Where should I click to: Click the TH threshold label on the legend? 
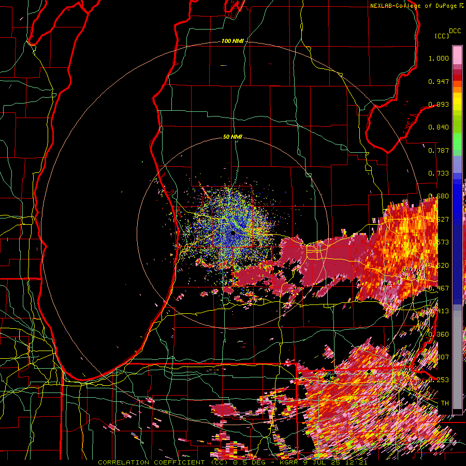(445, 403)
